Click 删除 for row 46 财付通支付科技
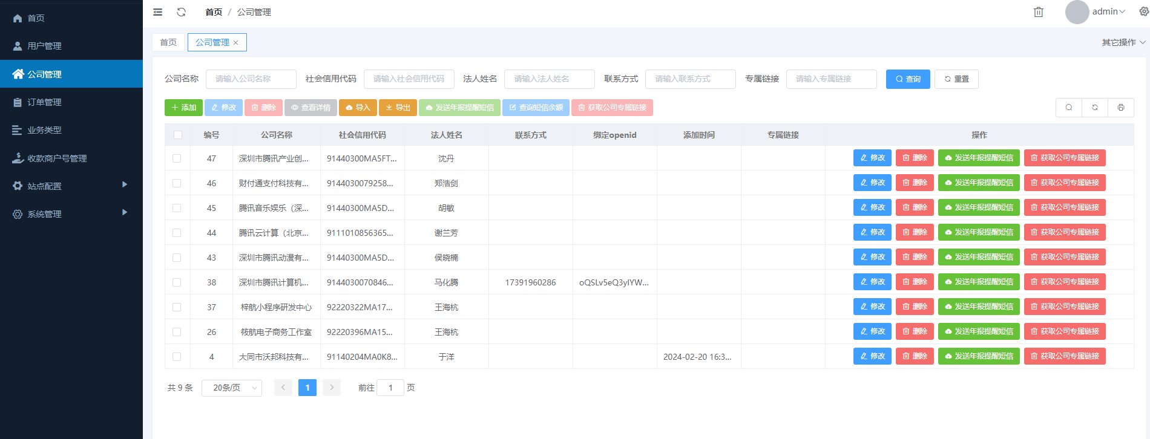The height and width of the screenshot is (439, 1150). [915, 183]
